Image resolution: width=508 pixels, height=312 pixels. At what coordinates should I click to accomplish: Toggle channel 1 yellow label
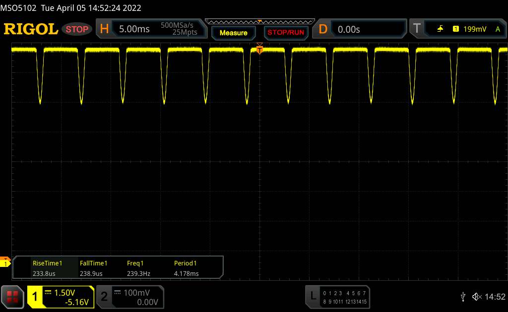point(35,297)
